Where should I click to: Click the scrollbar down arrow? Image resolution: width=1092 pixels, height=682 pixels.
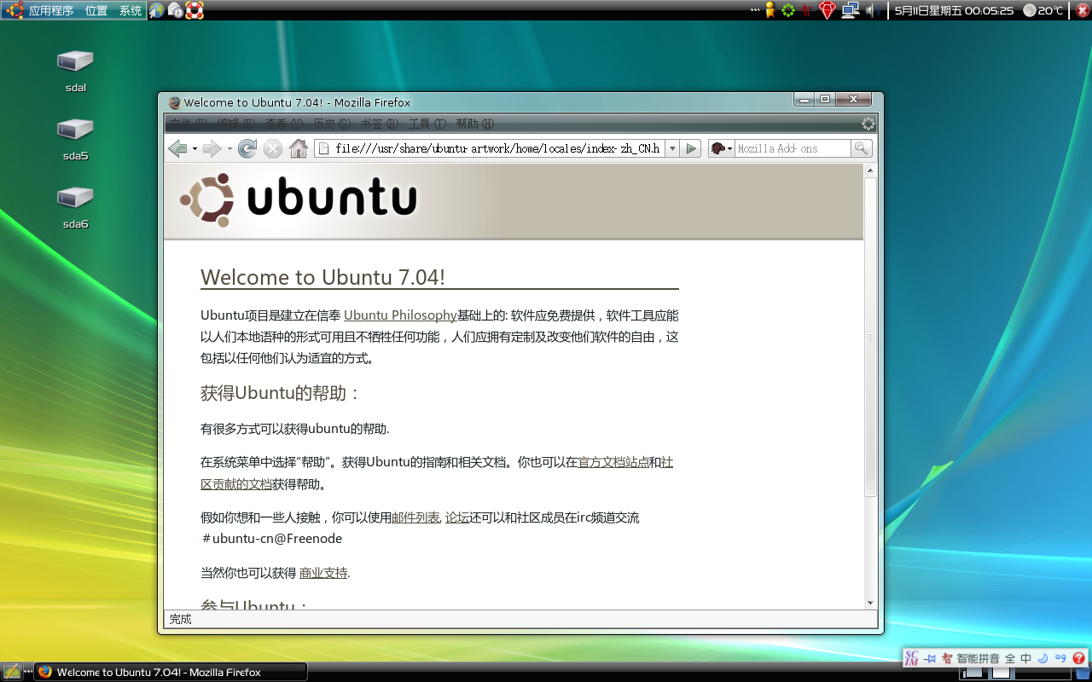click(870, 603)
